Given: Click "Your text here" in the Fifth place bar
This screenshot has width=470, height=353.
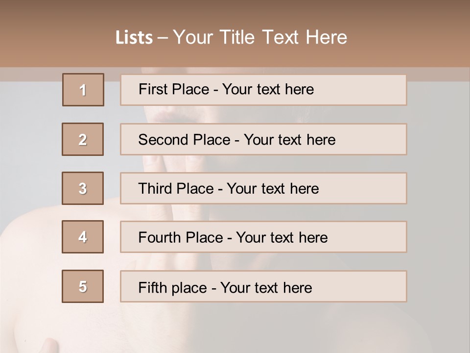Looking at the screenshot, I should tap(266, 287).
